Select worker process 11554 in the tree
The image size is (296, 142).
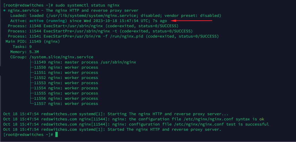click(x=66, y=88)
